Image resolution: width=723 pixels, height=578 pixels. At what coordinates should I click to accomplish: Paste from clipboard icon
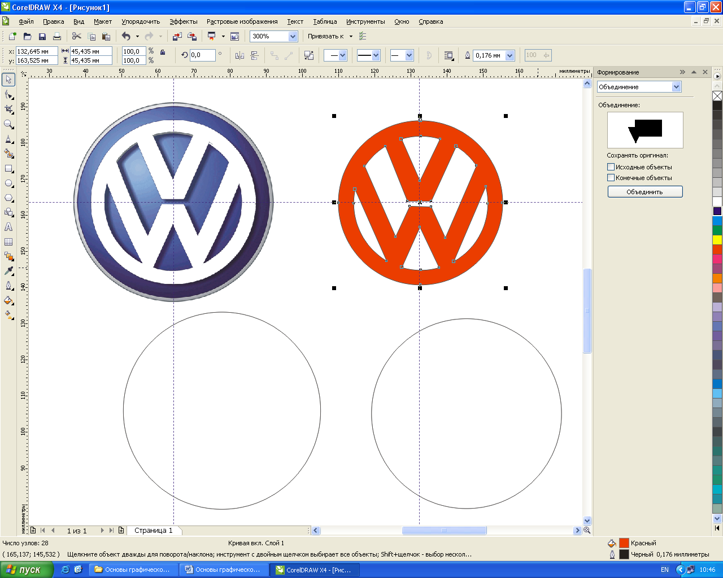click(106, 36)
